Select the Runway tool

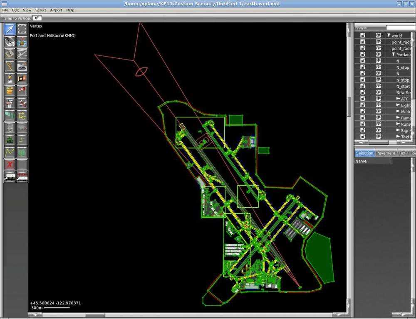(10, 41)
